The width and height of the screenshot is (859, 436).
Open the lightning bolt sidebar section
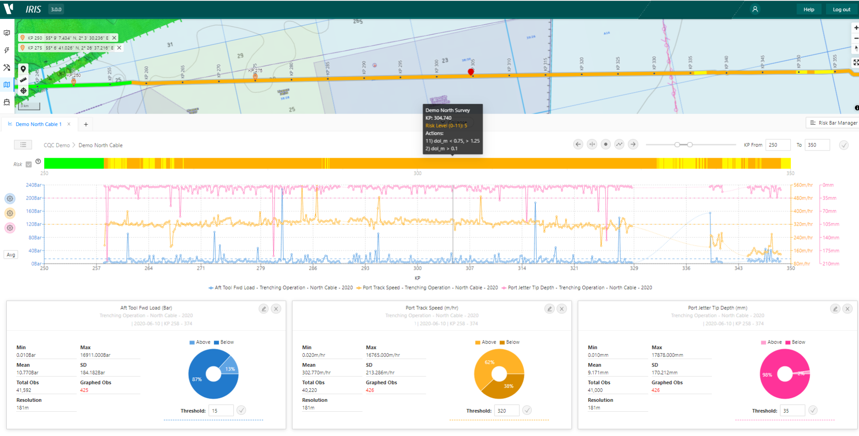click(7, 50)
